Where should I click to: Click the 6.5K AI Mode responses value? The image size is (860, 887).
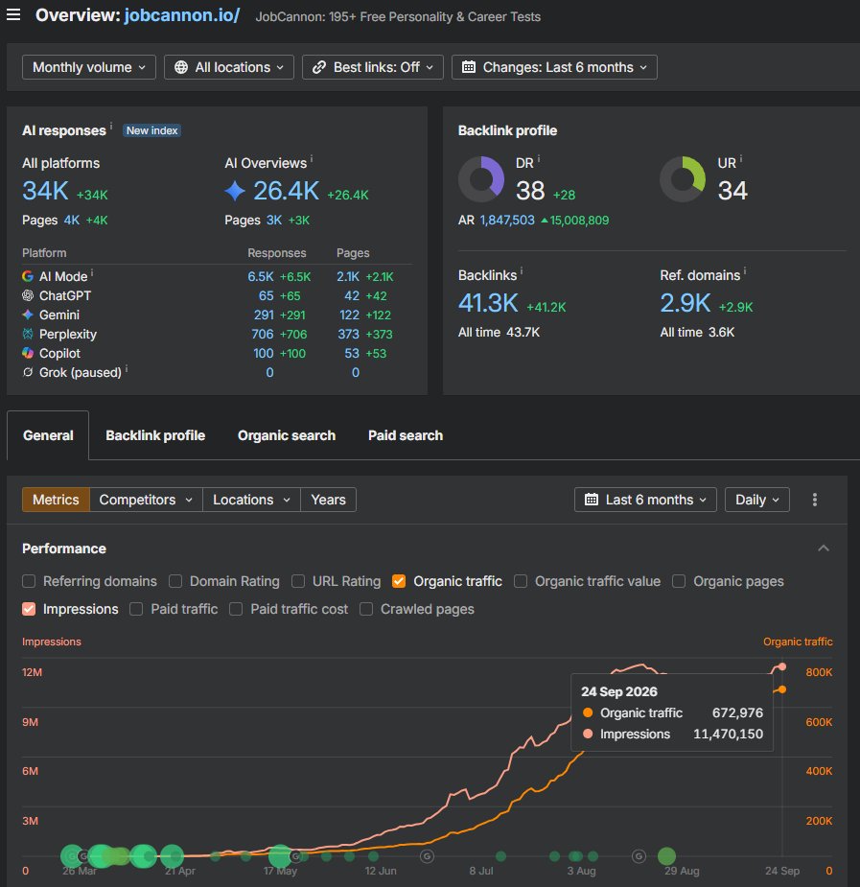click(x=261, y=276)
